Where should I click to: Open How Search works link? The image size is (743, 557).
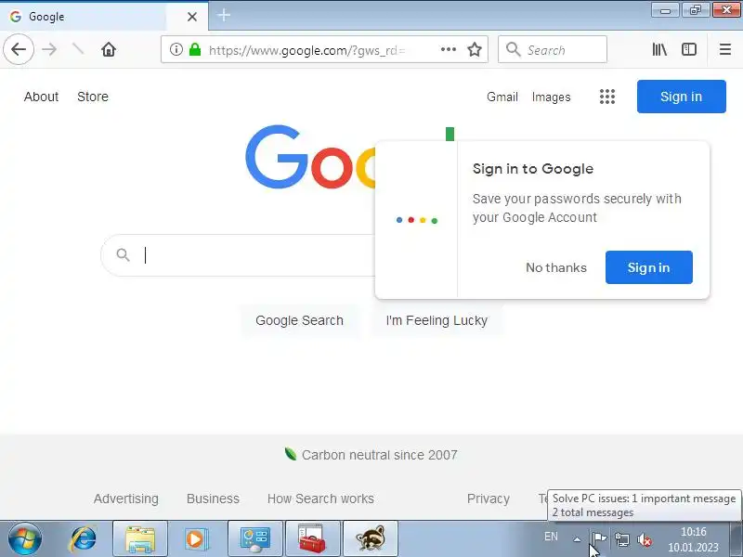(x=320, y=499)
